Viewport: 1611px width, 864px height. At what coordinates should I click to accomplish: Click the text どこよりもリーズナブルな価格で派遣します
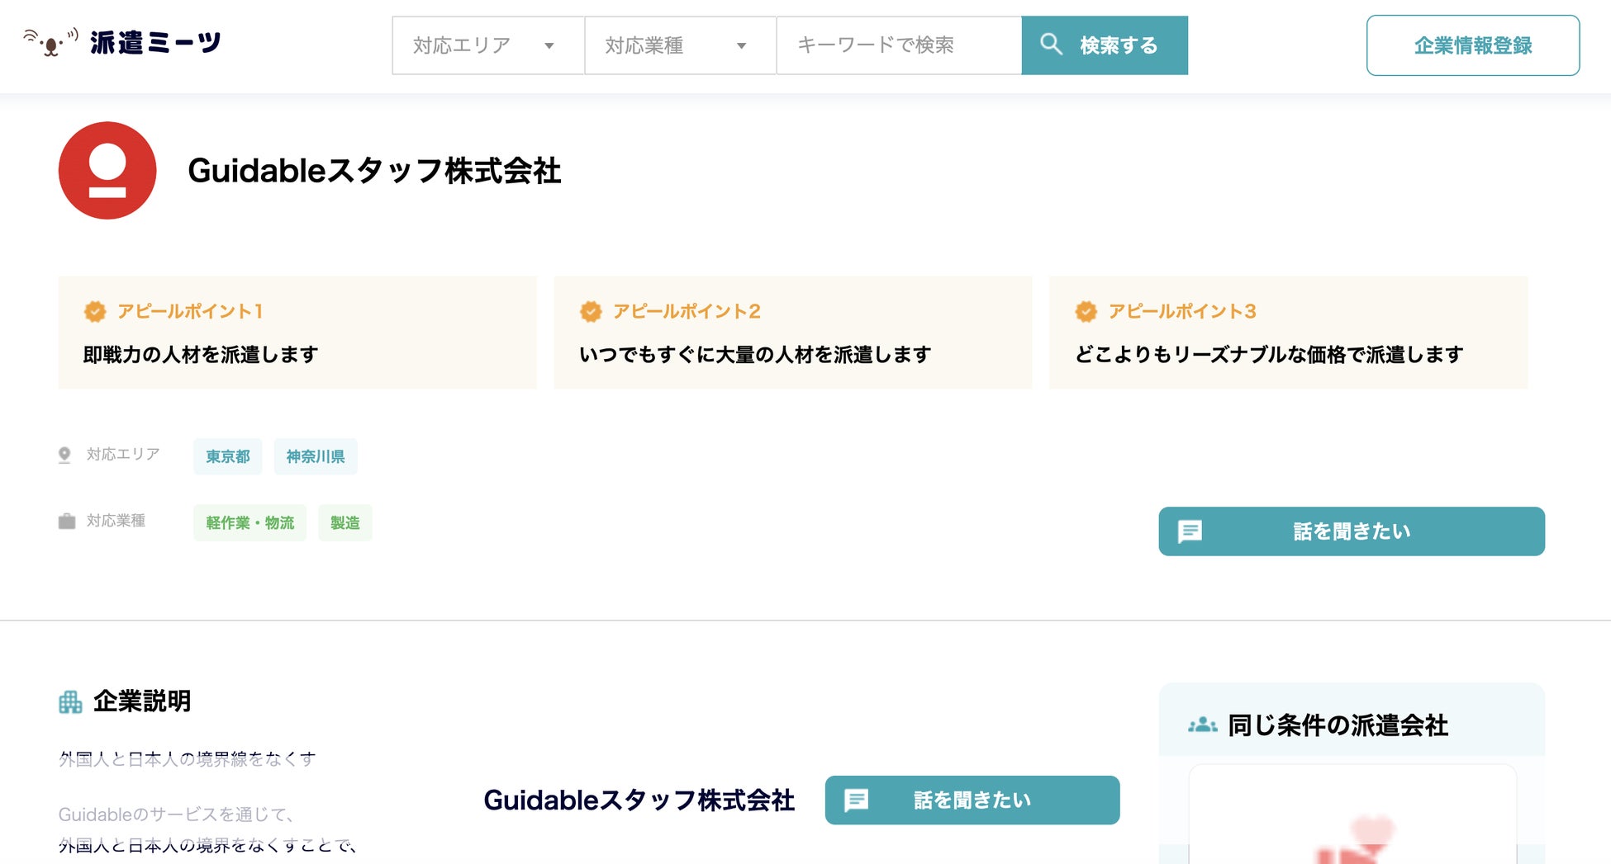click(1269, 355)
